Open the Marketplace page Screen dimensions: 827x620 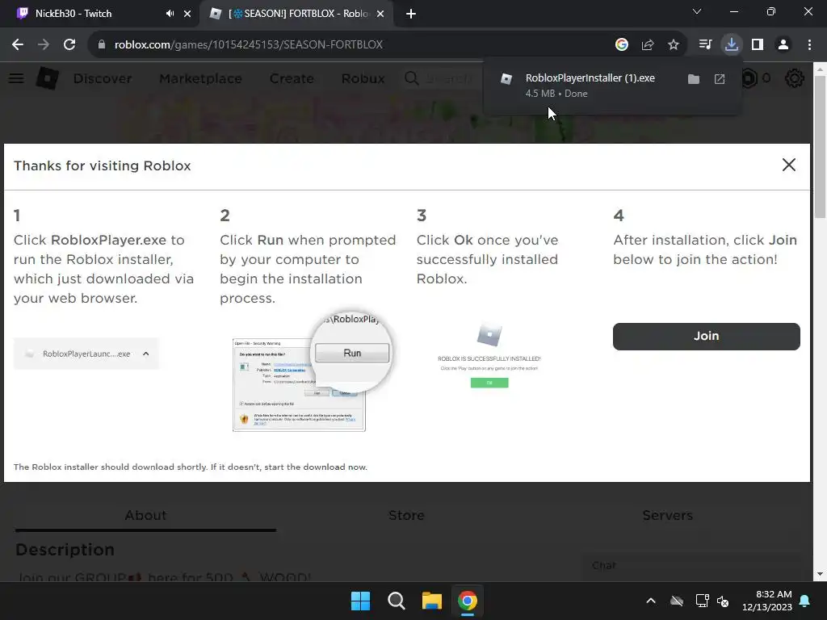[x=200, y=78]
